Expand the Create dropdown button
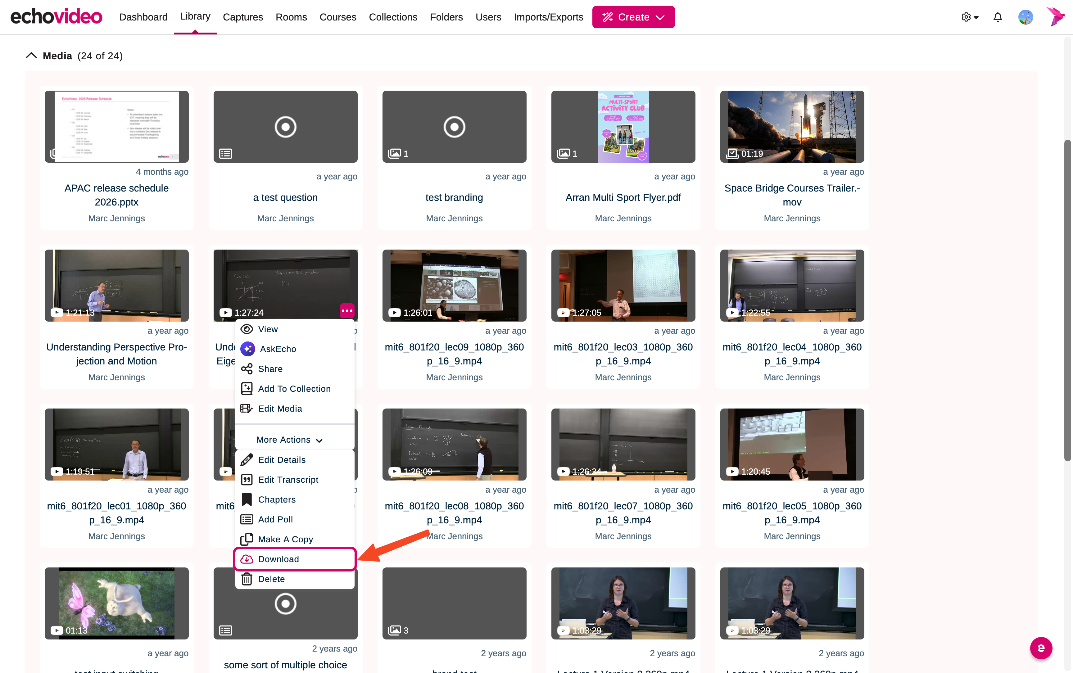 click(633, 17)
